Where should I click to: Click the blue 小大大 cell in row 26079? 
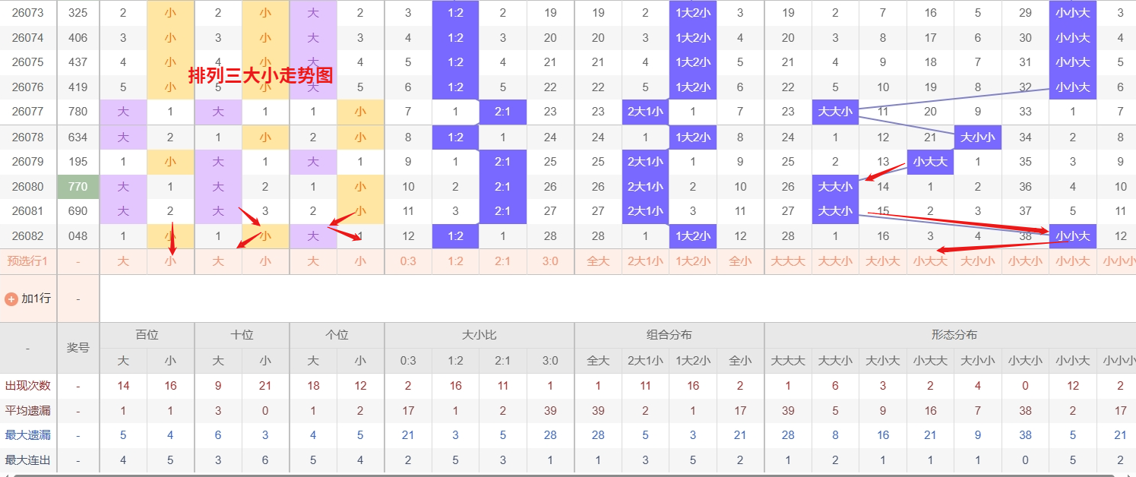[x=930, y=162]
